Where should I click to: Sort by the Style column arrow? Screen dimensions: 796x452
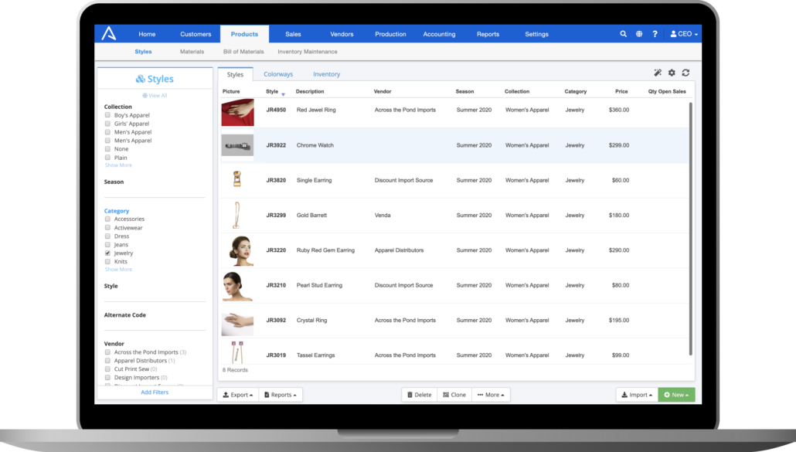(x=284, y=94)
